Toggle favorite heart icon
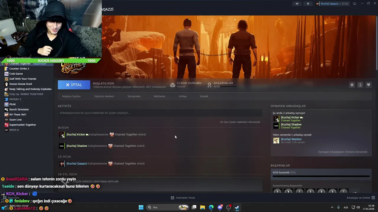 click(x=369, y=85)
